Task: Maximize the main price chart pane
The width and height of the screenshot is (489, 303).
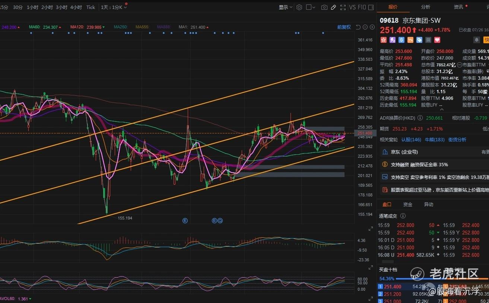Action: coord(371,228)
